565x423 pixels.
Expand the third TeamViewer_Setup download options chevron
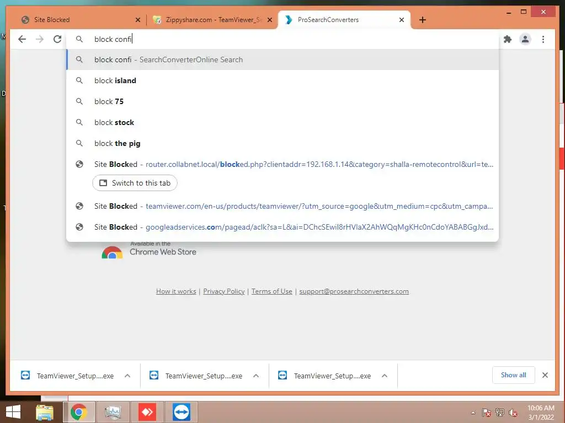(385, 376)
